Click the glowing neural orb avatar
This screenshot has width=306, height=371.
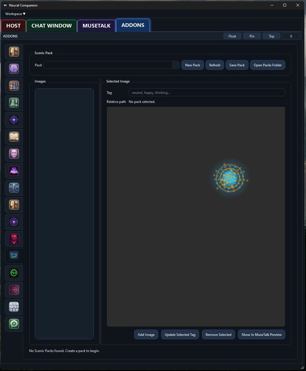pos(230,178)
